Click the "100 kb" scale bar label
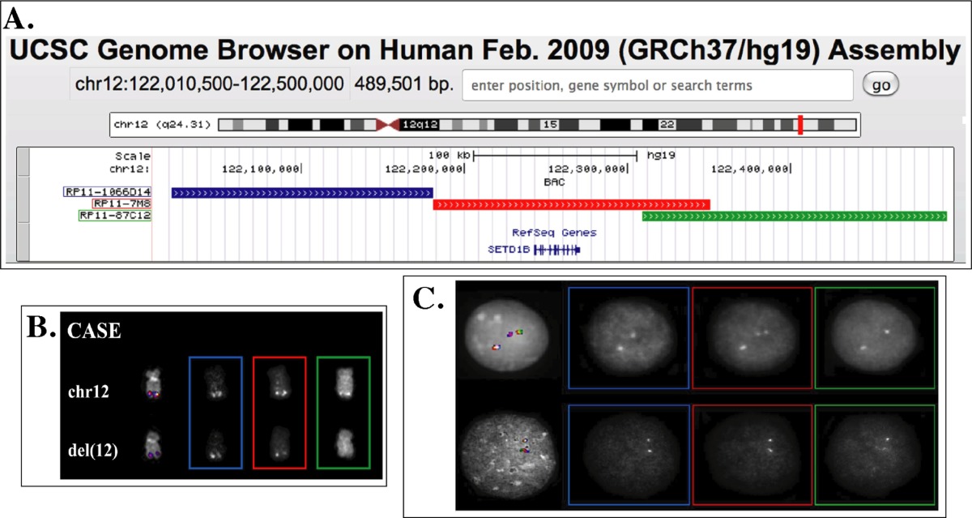Viewport: 972px width, 518px height. click(451, 154)
